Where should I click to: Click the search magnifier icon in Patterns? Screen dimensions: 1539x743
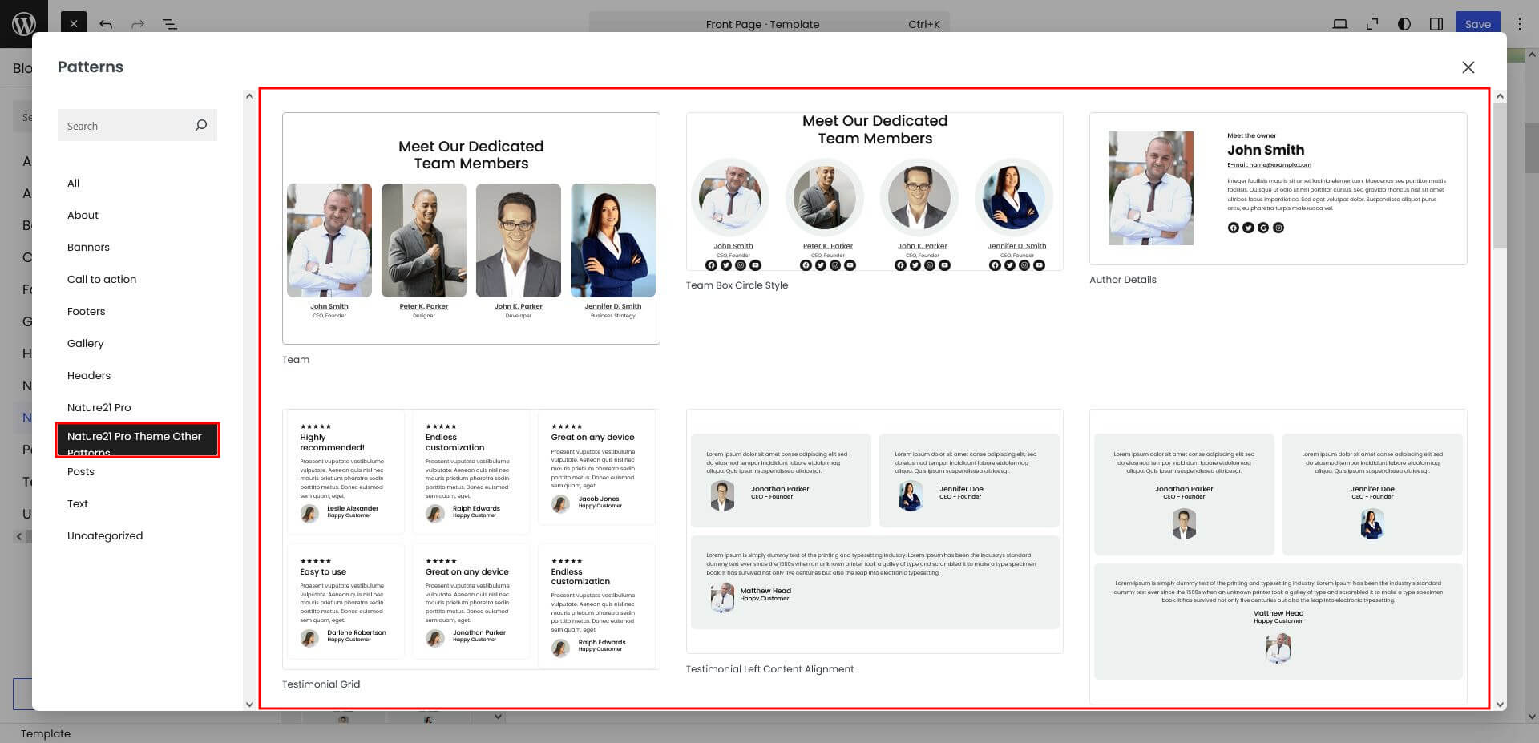point(201,125)
